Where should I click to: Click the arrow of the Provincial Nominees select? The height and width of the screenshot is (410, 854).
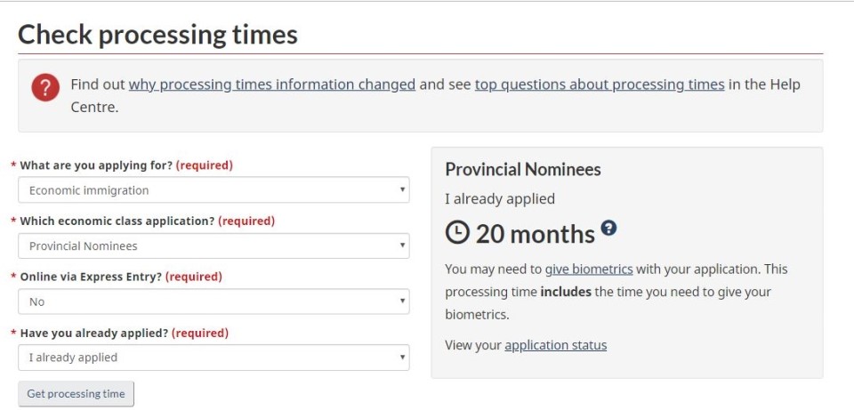click(402, 245)
